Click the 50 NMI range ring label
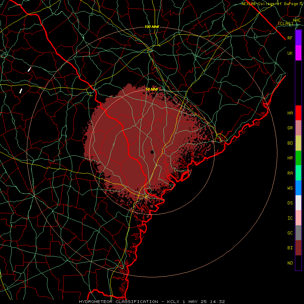Viewport: 304px width, 304px height. click(x=152, y=89)
